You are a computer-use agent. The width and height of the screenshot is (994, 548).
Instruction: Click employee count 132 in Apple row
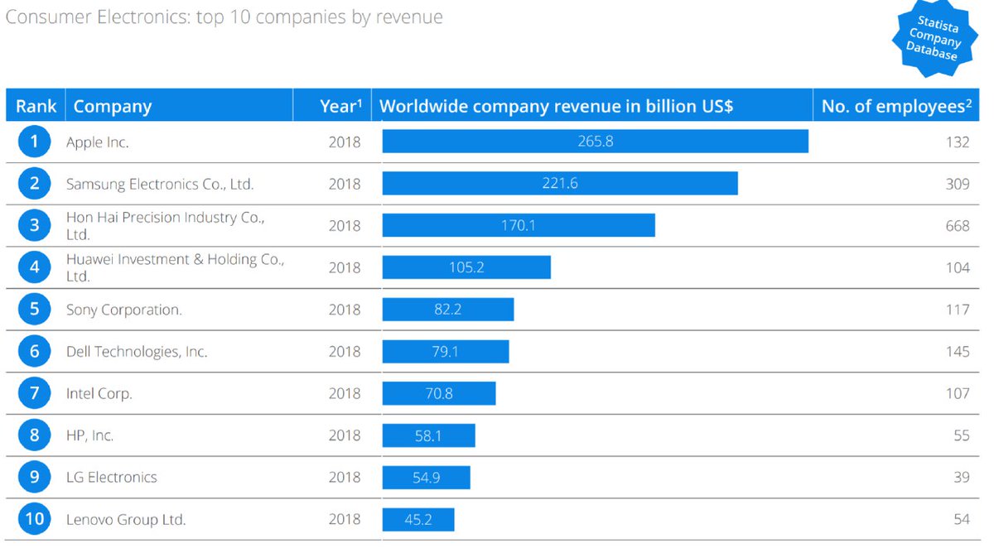[957, 142]
